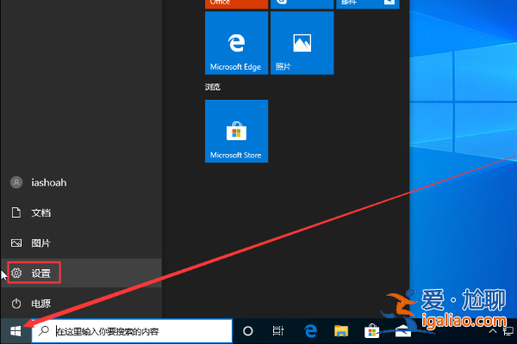Click the gear icon next to 设置
This screenshot has width=517, height=344.
pos(16,273)
